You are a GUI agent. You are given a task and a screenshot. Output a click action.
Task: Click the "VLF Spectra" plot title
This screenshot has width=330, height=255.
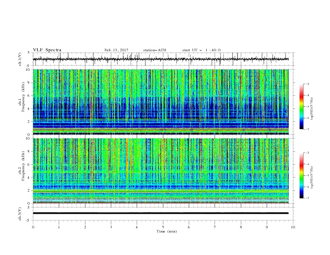(x=47, y=50)
